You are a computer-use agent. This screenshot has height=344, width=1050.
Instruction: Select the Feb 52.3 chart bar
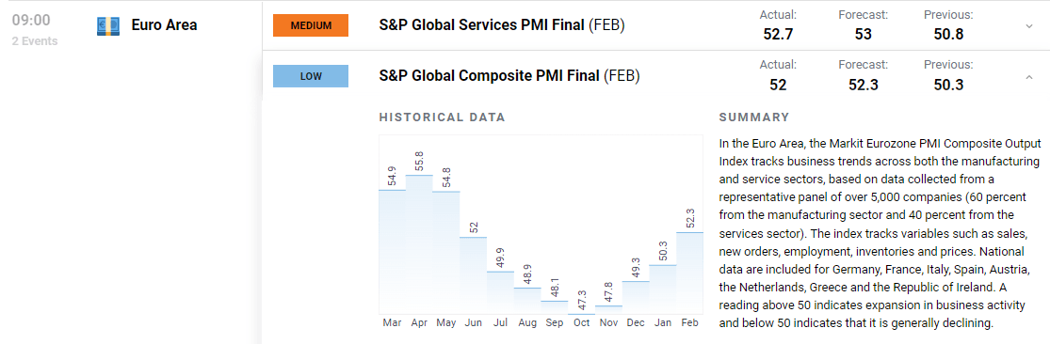689,274
